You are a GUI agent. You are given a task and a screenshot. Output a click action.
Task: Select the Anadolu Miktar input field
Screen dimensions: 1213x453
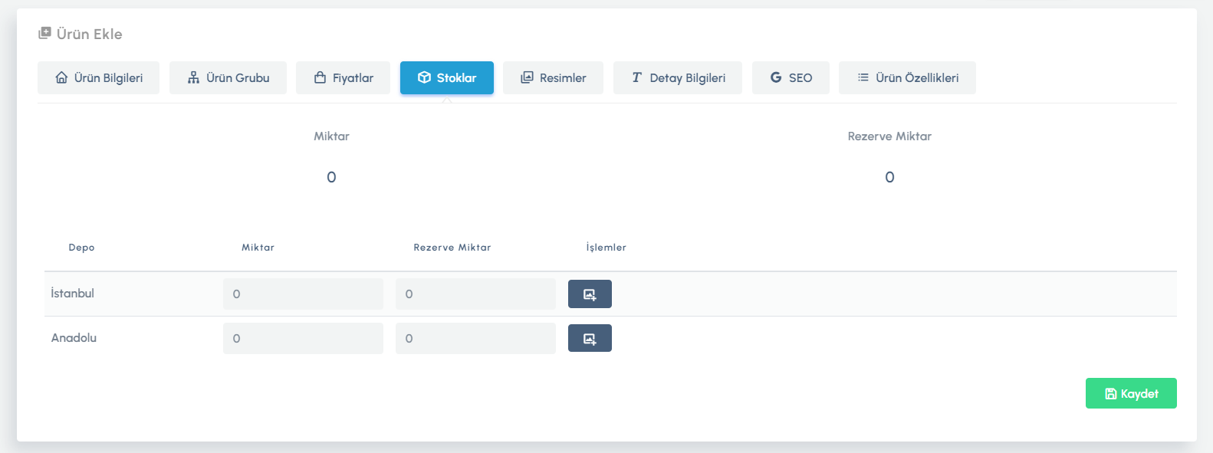[303, 339]
